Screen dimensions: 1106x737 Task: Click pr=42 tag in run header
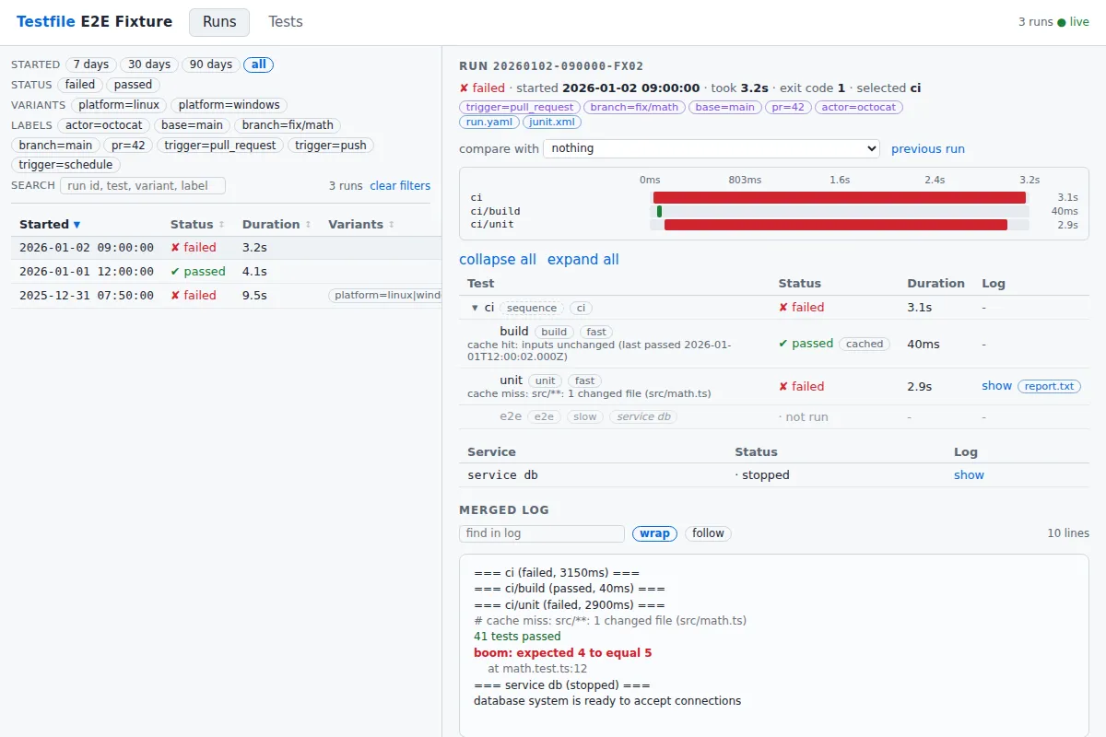pyautogui.click(x=788, y=107)
